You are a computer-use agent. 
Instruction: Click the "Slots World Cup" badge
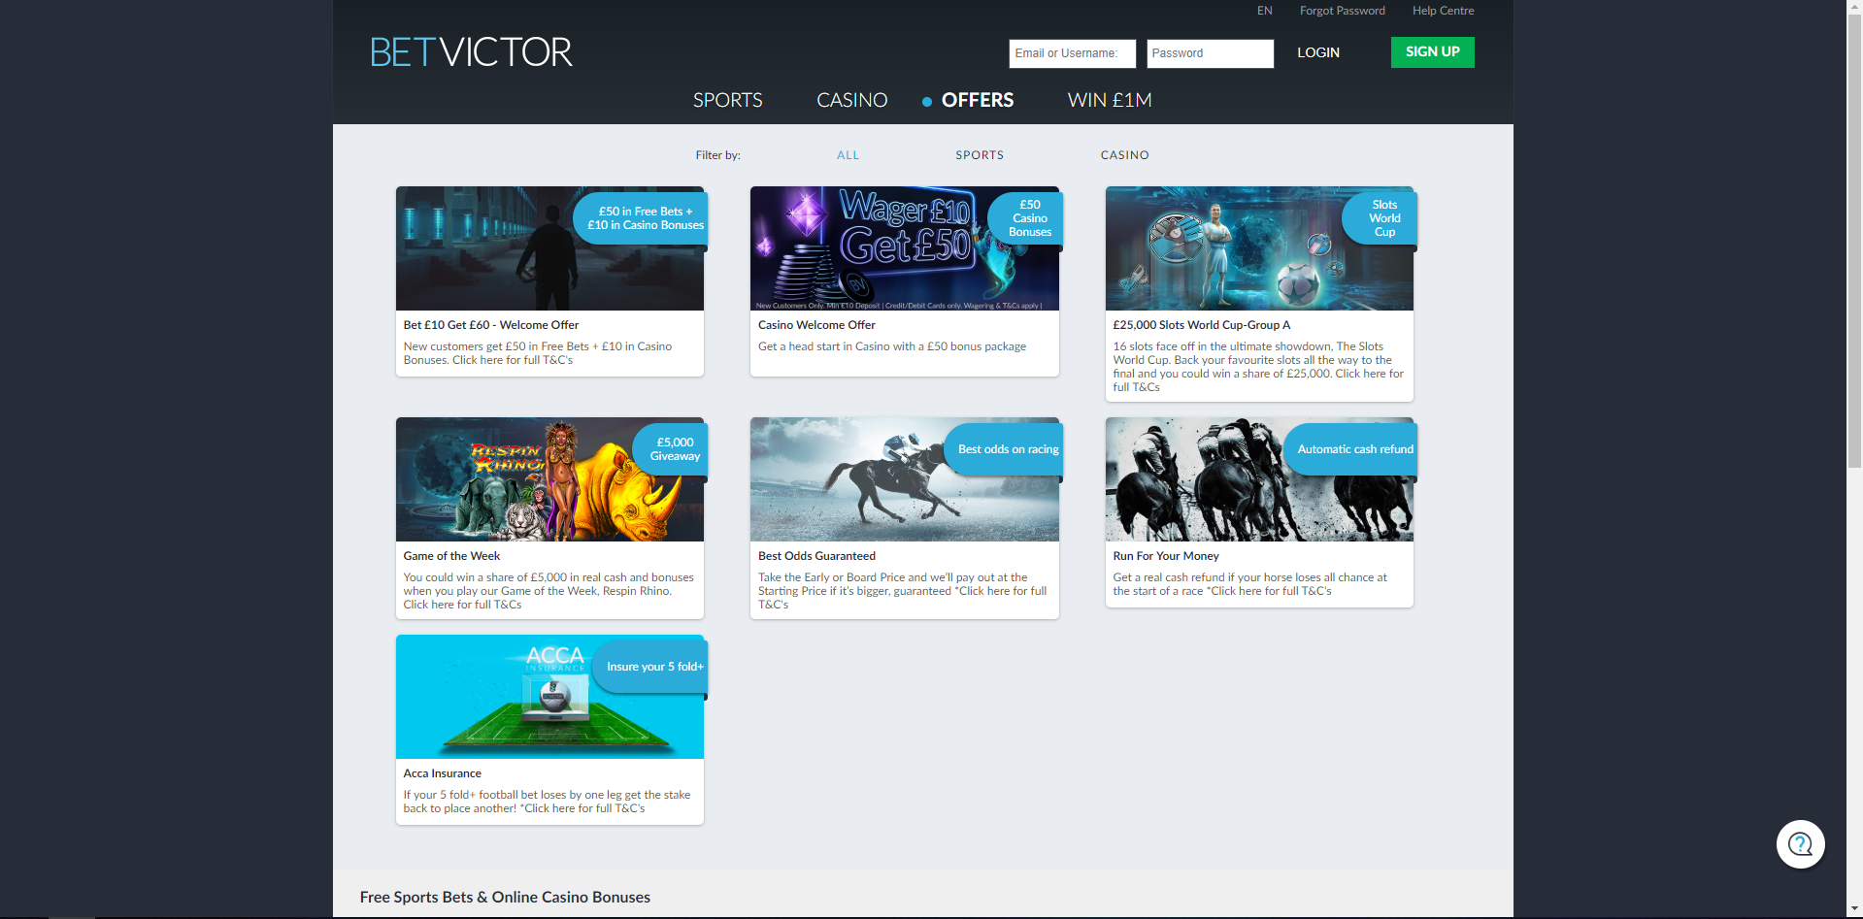pos(1381,217)
